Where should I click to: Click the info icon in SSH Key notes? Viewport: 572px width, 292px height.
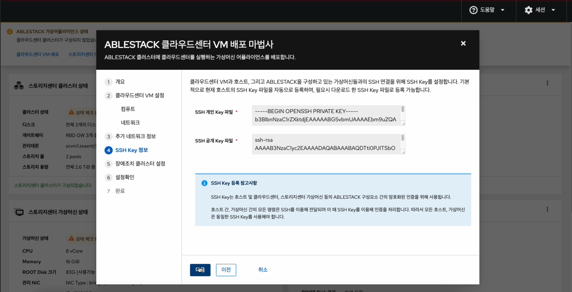pyautogui.click(x=204, y=183)
